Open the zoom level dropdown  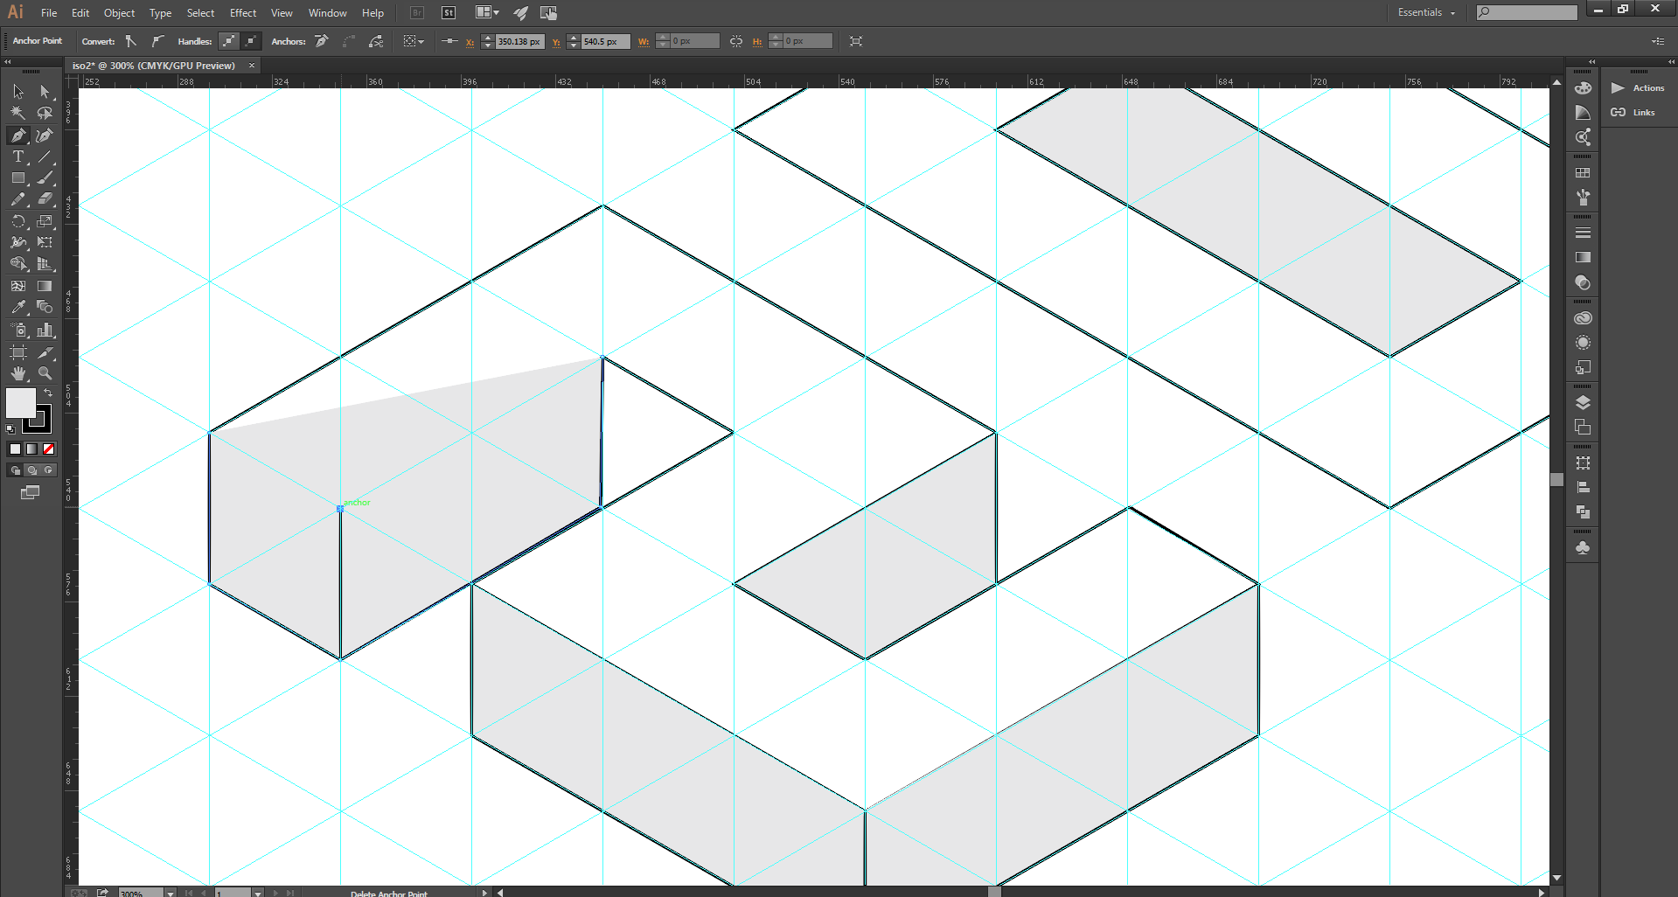[171, 893]
